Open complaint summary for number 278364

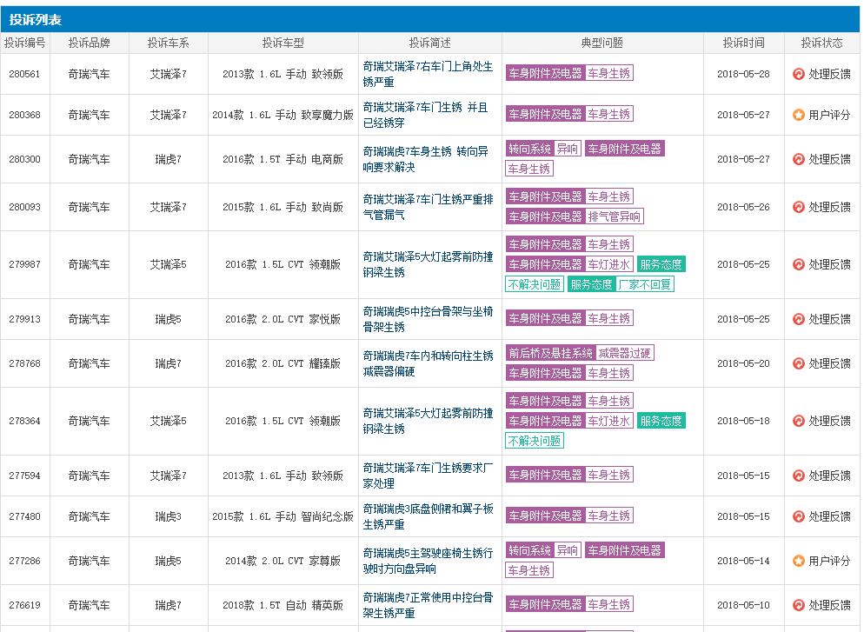pos(428,421)
